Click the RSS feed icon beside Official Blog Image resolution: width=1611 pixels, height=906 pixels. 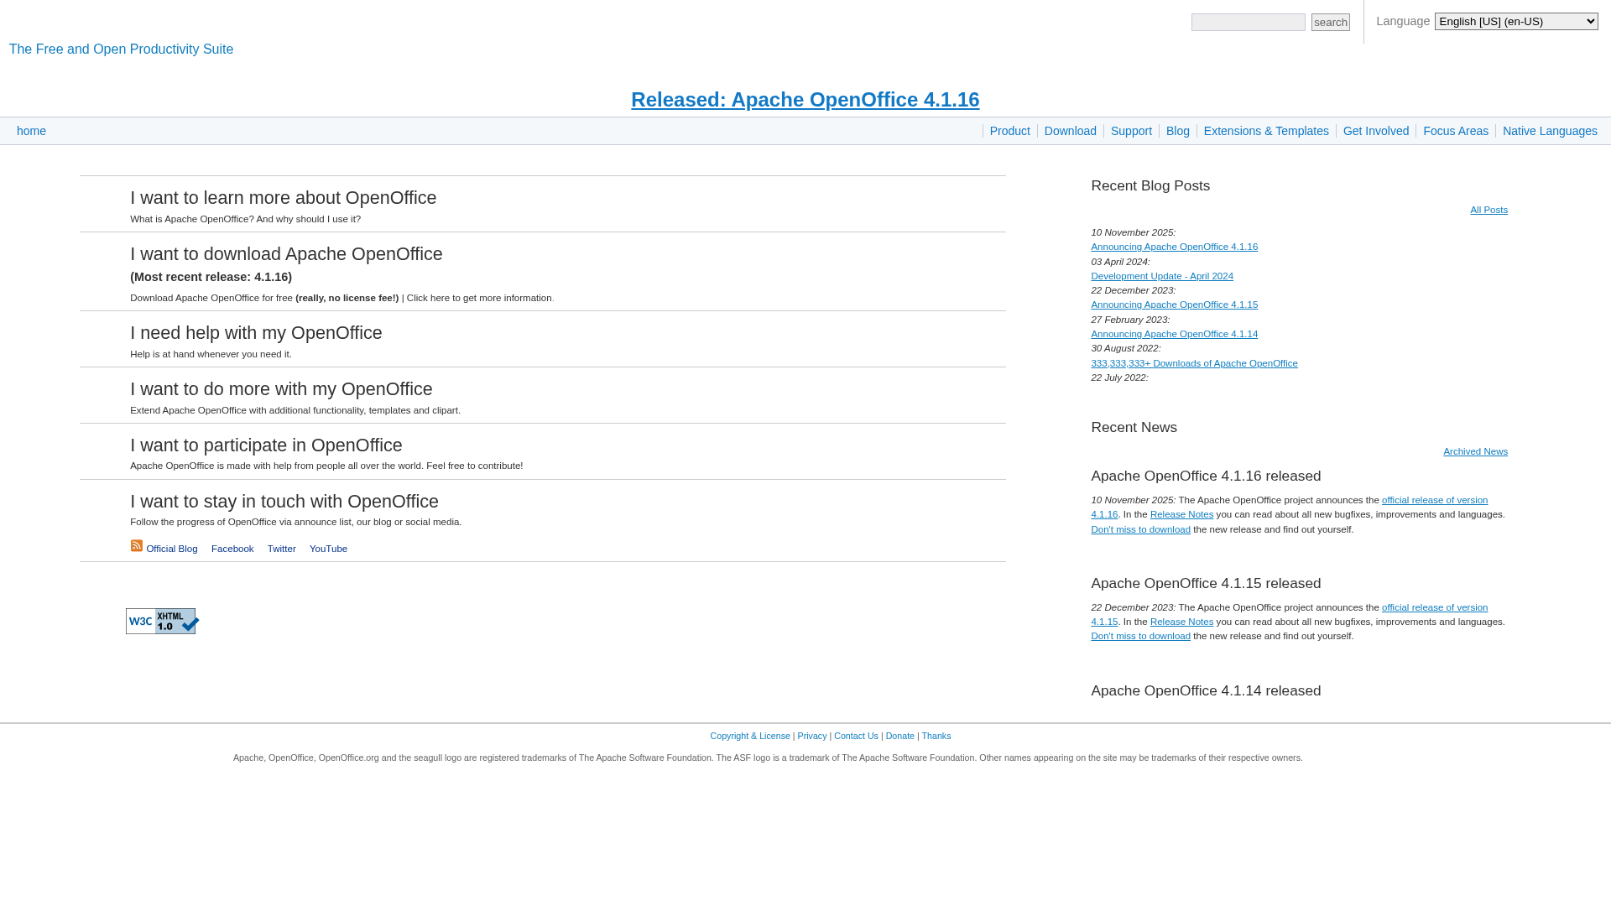(137, 545)
